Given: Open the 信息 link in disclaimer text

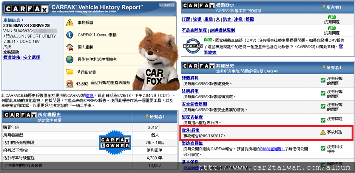Looking at the screenshot, I should tap(90, 95).
